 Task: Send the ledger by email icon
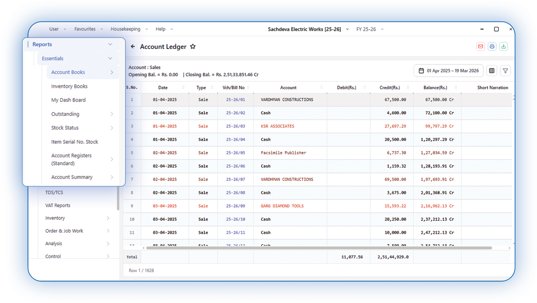480,47
